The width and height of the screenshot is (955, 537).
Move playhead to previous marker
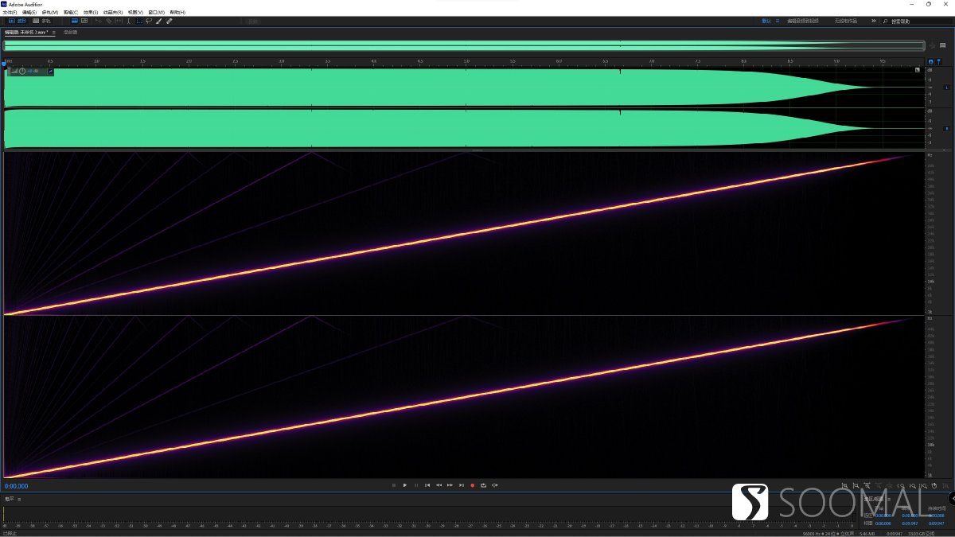(x=427, y=485)
